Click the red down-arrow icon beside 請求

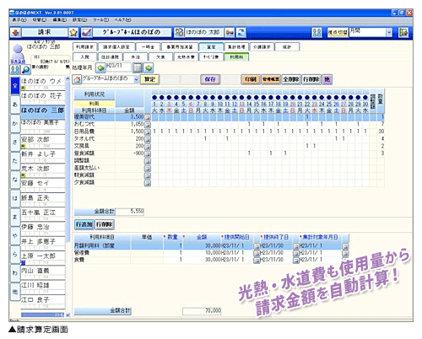(15, 33)
